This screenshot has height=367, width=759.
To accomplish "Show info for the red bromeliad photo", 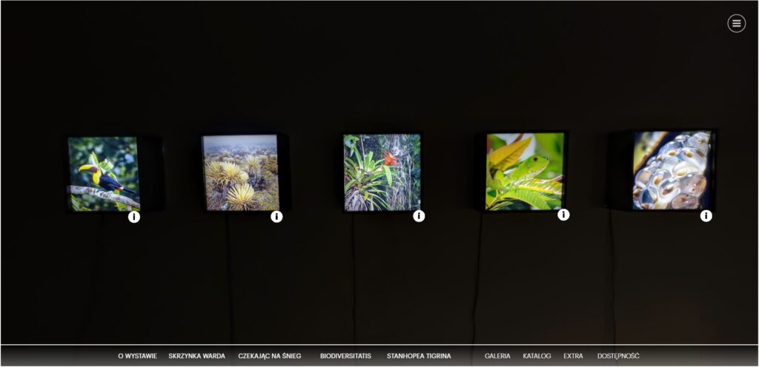I will pyautogui.click(x=419, y=216).
